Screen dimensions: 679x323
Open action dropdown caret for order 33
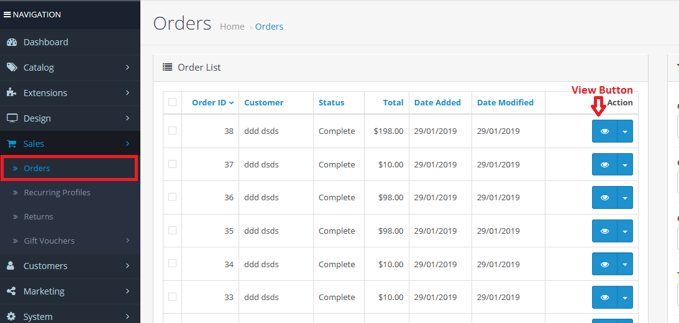[x=625, y=297]
